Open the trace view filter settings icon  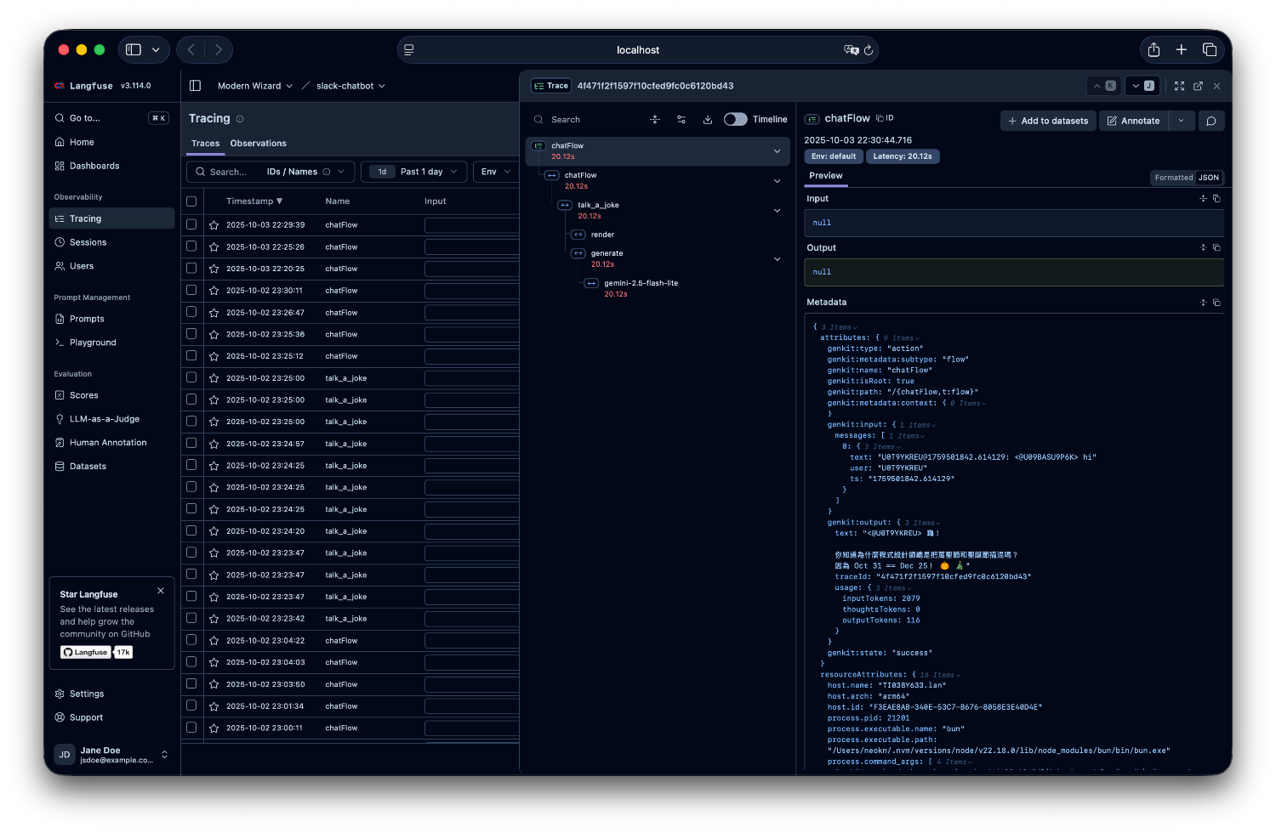(681, 120)
